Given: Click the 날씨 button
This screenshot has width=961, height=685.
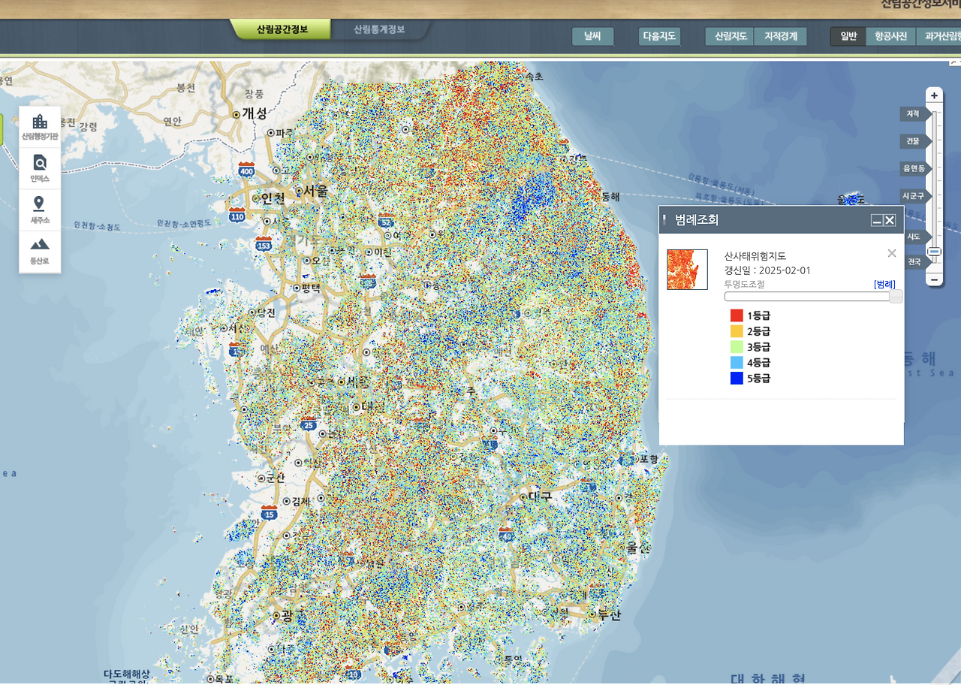Looking at the screenshot, I should 592,36.
